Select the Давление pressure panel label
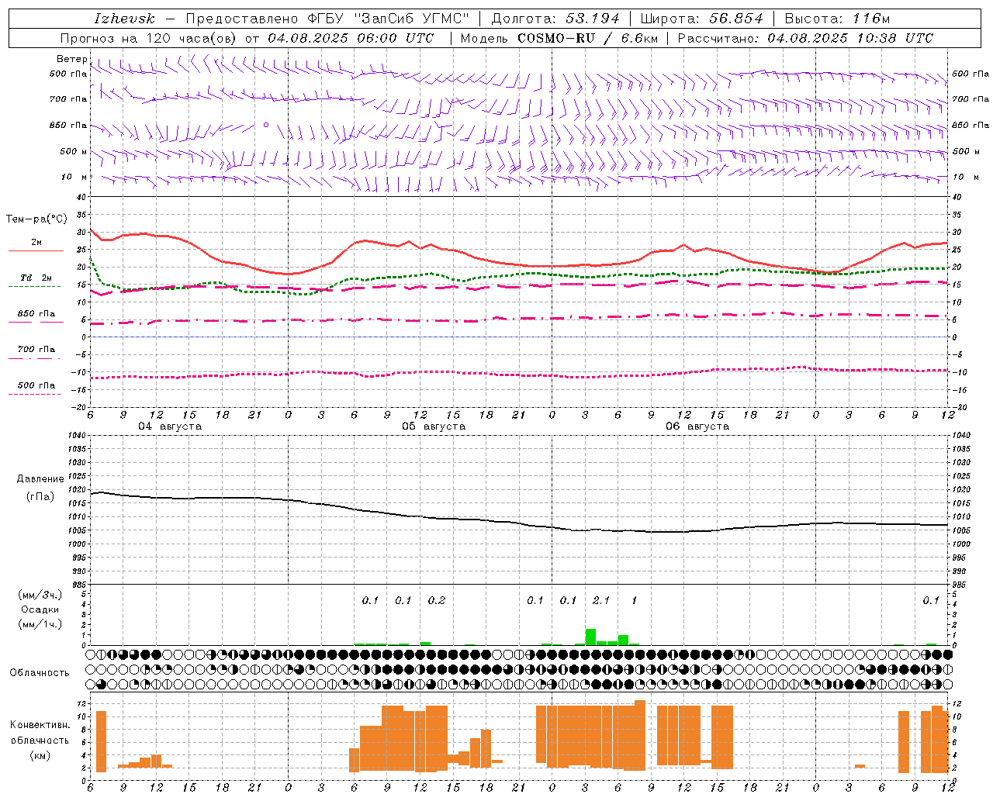993x794 pixels. point(40,479)
